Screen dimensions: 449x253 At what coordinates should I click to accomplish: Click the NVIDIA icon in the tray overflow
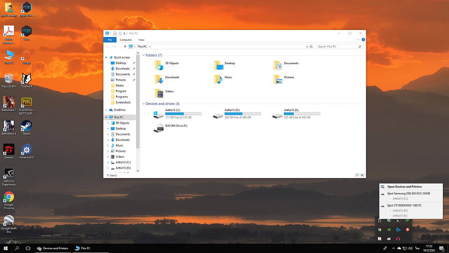point(388,230)
